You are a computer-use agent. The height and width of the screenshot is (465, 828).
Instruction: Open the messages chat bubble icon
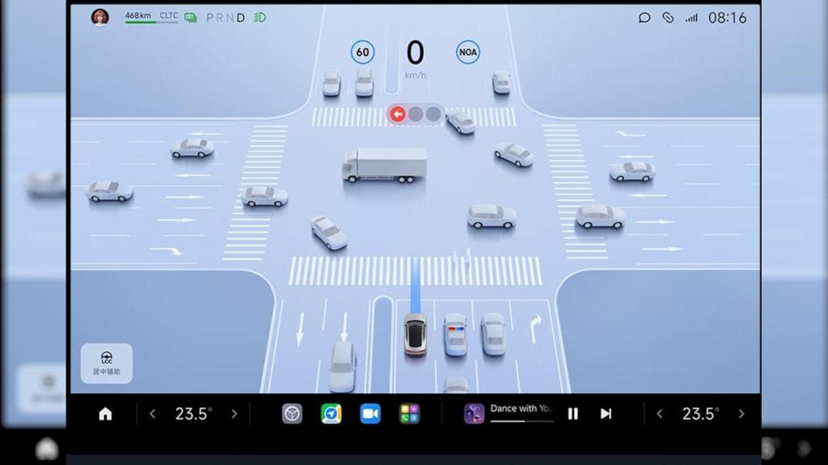click(x=644, y=16)
